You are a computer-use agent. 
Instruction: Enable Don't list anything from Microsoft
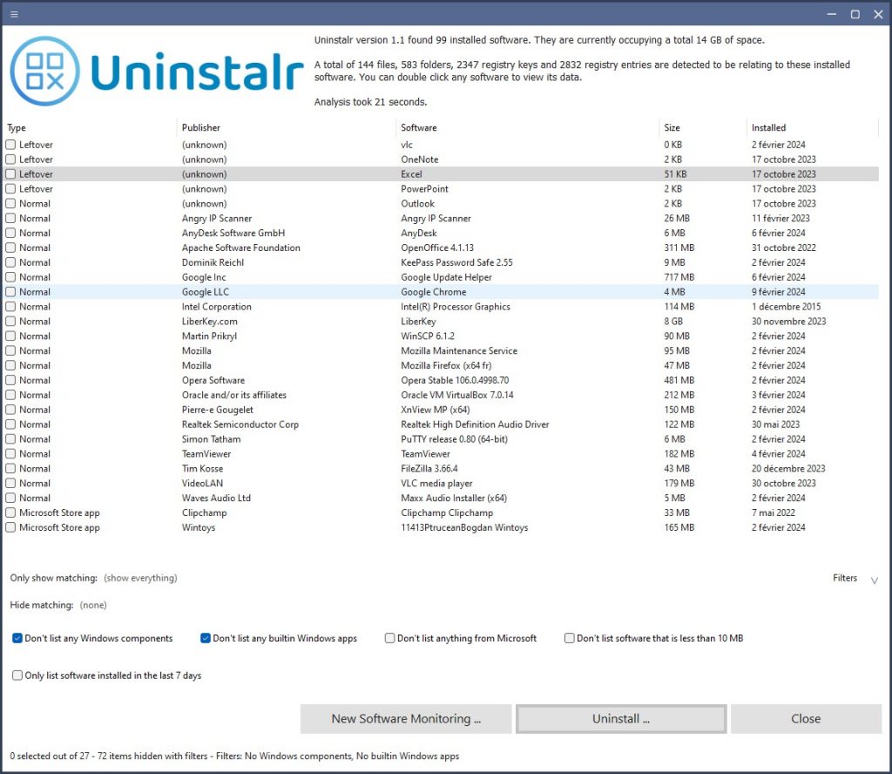[389, 639]
